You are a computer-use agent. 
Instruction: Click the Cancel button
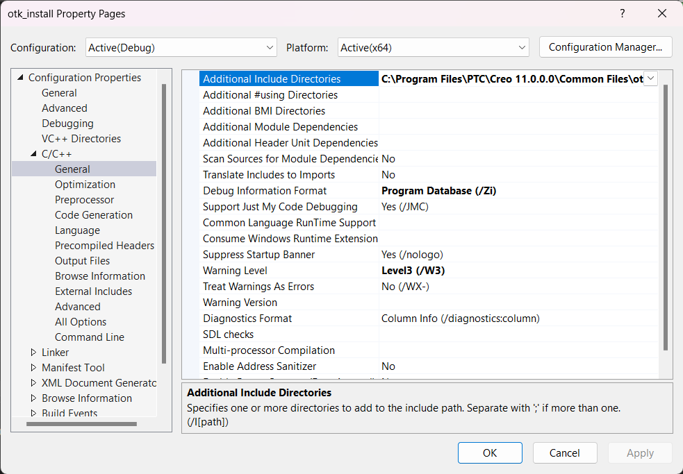pos(565,452)
